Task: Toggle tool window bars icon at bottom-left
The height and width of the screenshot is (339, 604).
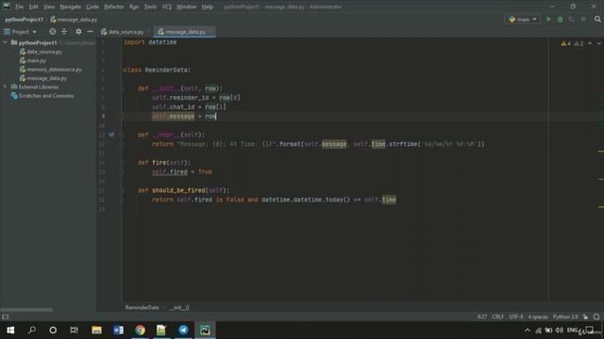Action: pos(6,316)
